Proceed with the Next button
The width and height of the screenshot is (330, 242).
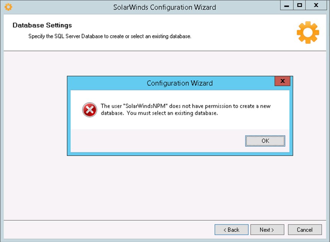pos(267,230)
